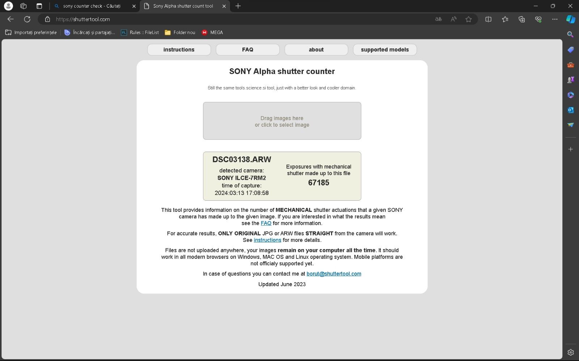Open the workspaces icon in title bar
Viewport: 579px width, 361px height.
click(x=24, y=6)
